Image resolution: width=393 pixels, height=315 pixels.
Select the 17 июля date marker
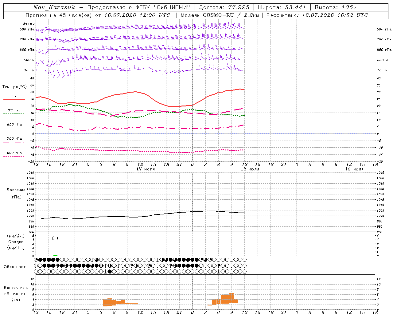point(146,169)
